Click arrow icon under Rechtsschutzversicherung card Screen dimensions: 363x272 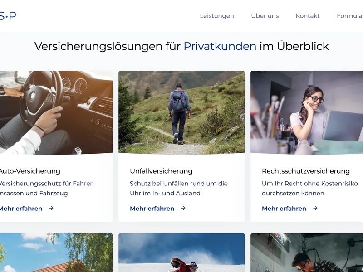click(315, 208)
